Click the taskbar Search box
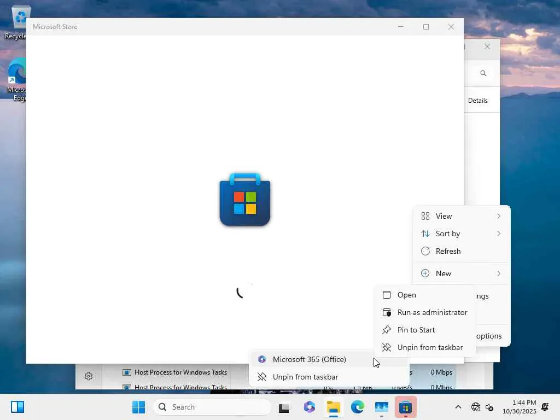This screenshot has width=560, height=420. tap(212, 407)
